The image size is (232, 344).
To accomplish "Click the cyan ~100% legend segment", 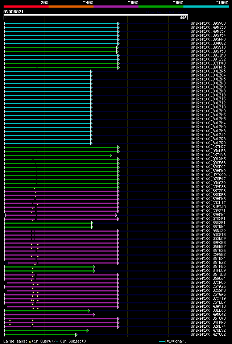I will tap(206, 7).
